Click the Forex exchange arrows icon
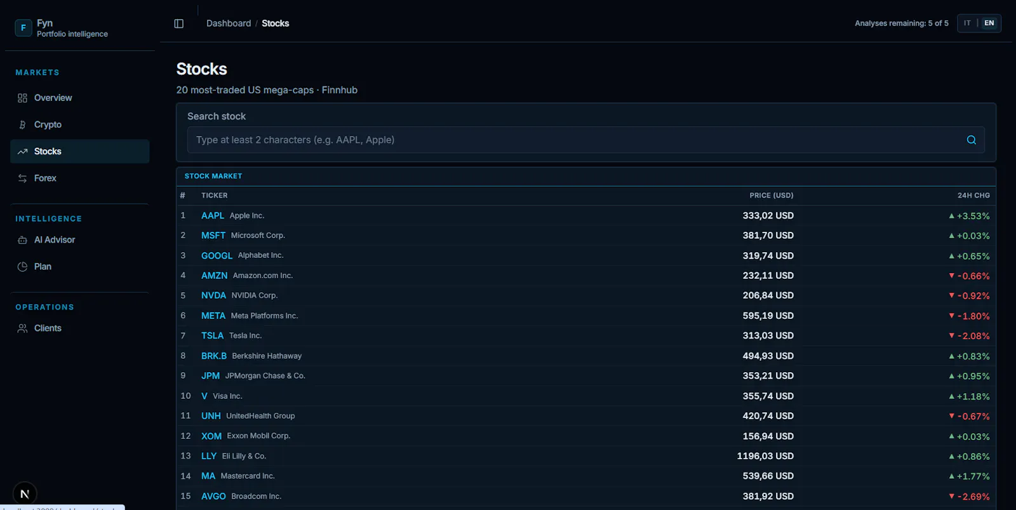The width and height of the screenshot is (1016, 510). [23, 178]
